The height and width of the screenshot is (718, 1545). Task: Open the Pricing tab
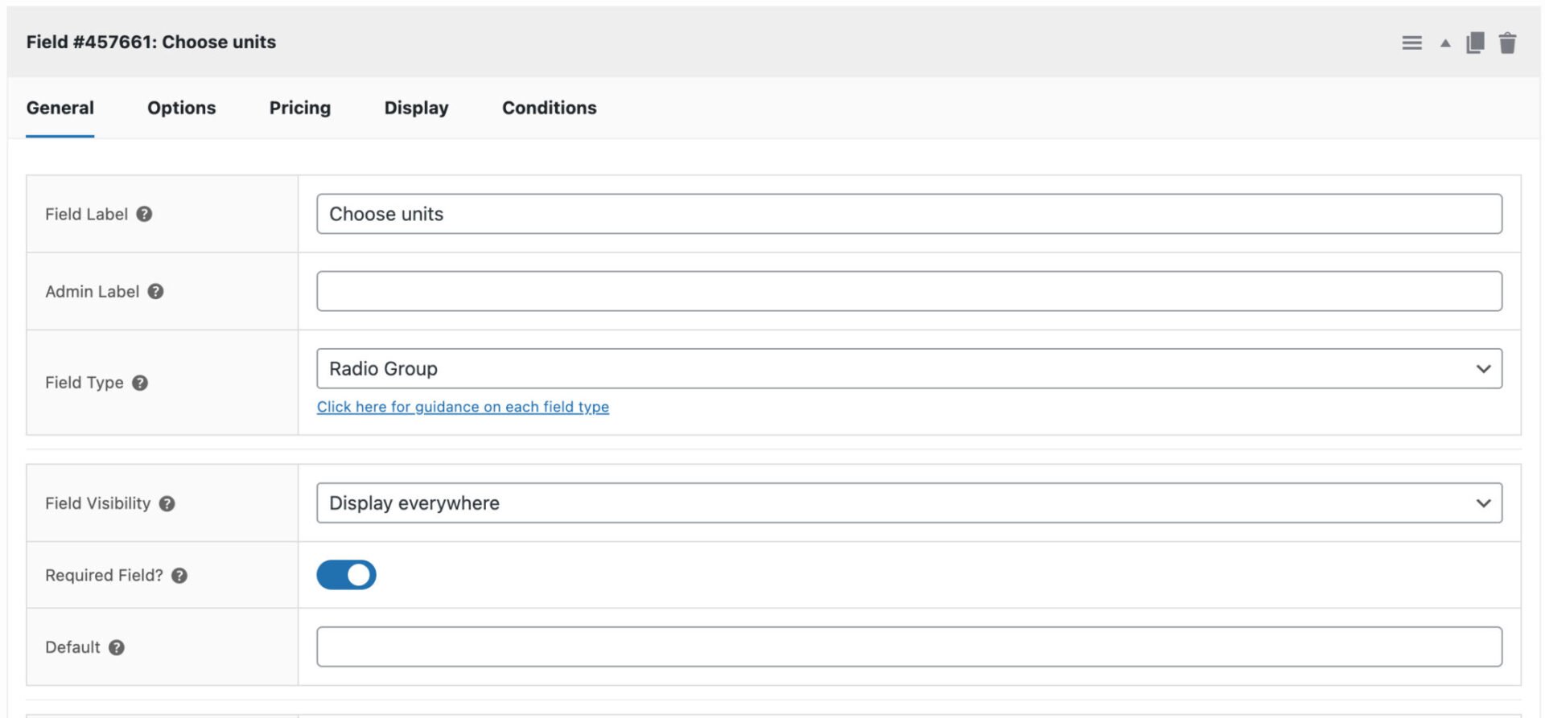click(299, 108)
